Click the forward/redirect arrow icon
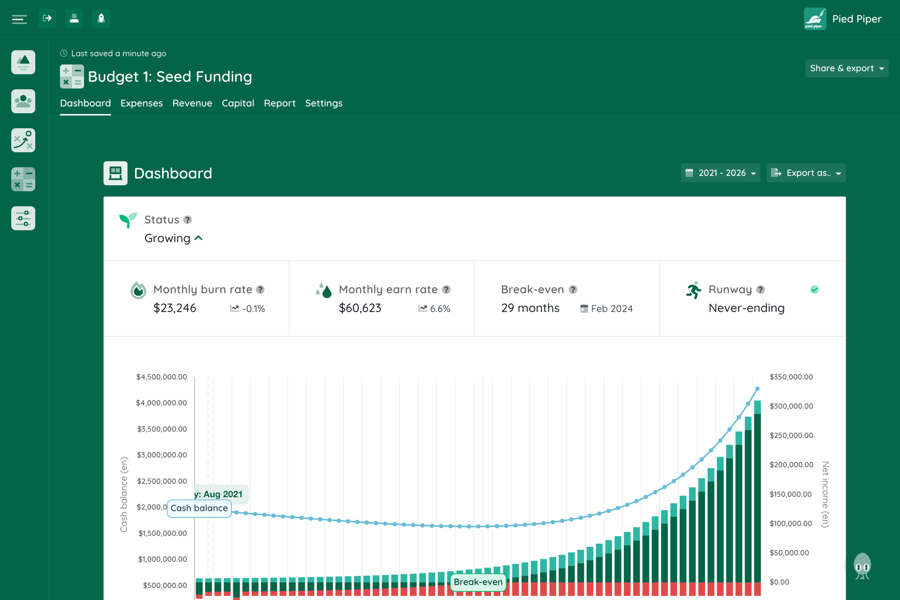 click(48, 18)
